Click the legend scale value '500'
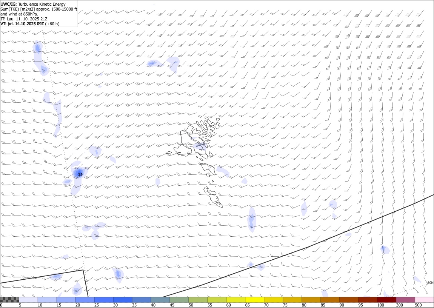 click(418, 305)
